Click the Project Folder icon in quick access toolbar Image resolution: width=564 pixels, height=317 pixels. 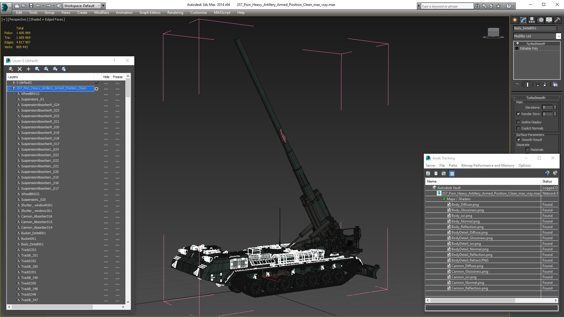coord(59,6)
